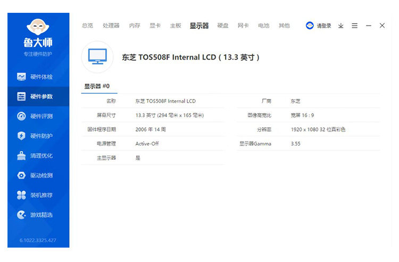
Task: Click the 屏幕尺寸 label
Action: click(106, 116)
